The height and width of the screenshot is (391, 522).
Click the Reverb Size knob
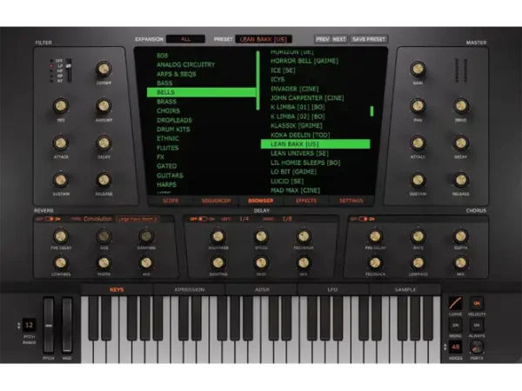[x=104, y=236]
